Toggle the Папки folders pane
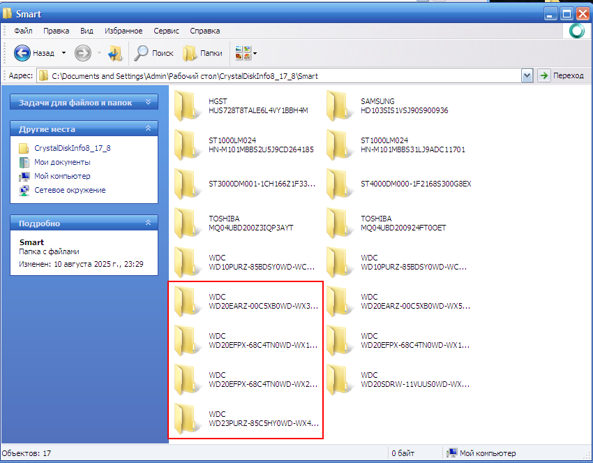 pyautogui.click(x=203, y=53)
